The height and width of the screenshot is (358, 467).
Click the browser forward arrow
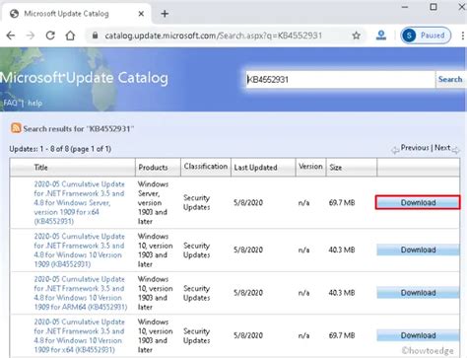31,36
